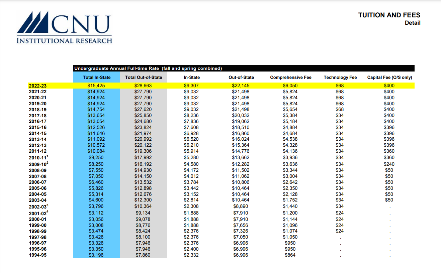
Task: Click the $3,056 total in-state cell
Action: [x=96, y=219]
